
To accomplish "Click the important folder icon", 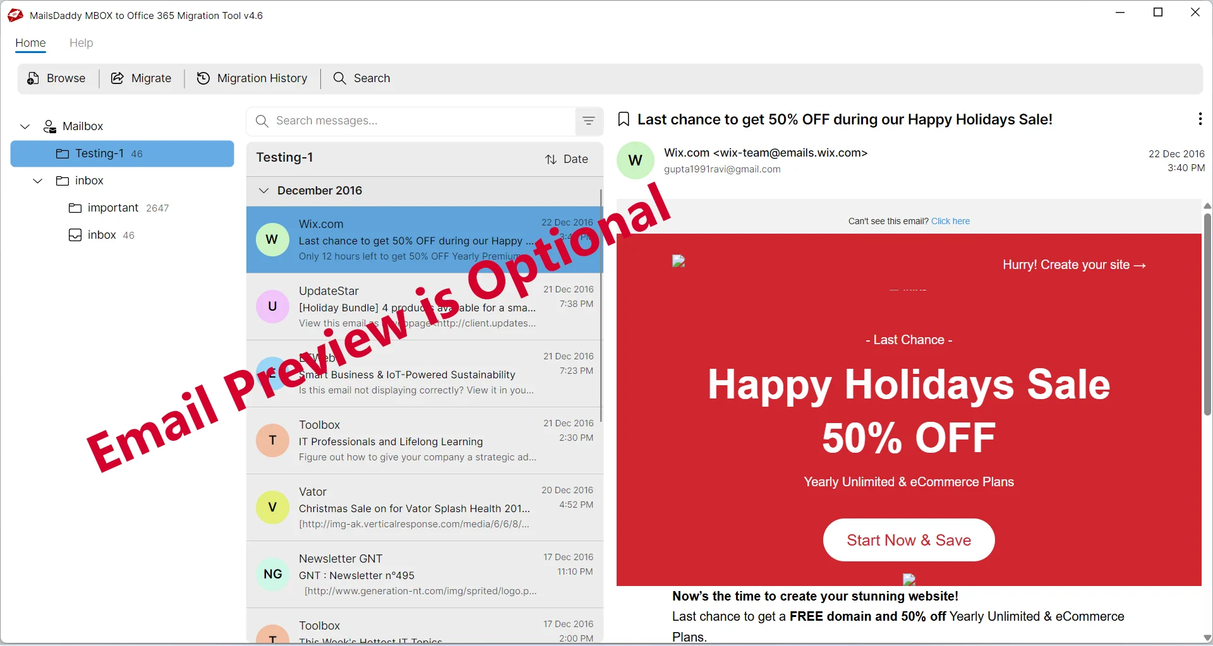I will (75, 208).
